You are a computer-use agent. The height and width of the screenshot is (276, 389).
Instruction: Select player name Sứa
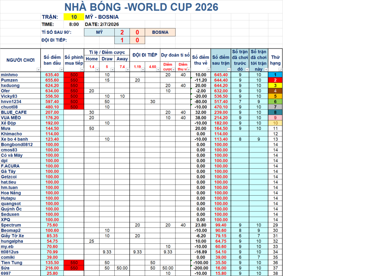click(5, 268)
